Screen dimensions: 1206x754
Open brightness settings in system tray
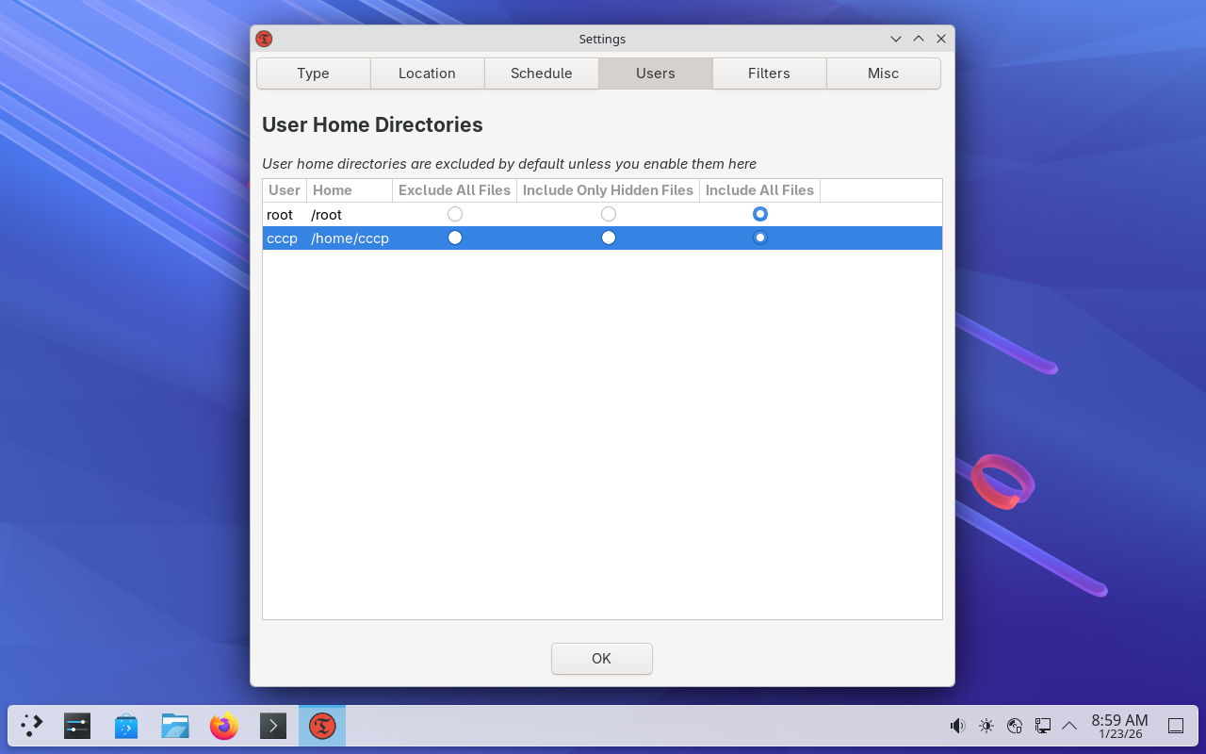click(986, 726)
